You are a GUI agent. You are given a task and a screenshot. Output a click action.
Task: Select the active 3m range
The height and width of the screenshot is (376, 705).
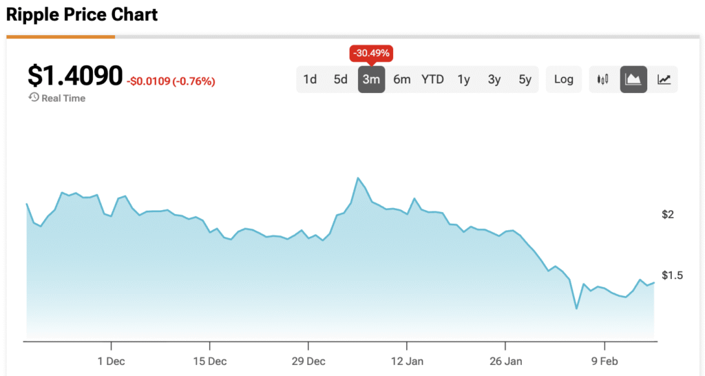[371, 79]
